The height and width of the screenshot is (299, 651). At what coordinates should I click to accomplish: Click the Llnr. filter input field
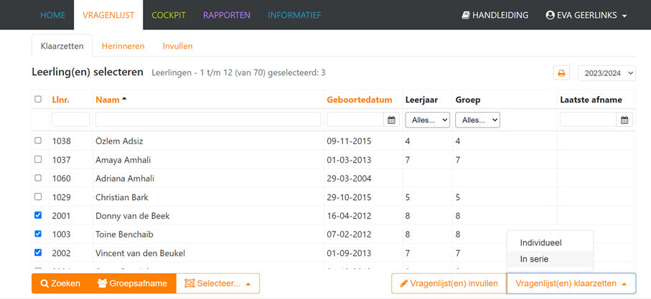click(71, 120)
